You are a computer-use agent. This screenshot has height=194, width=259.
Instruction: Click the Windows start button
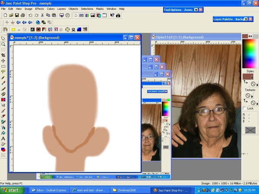[x=12, y=190]
